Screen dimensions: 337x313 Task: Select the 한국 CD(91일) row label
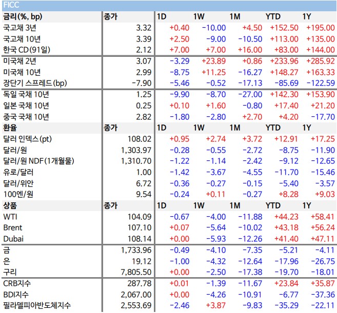click(x=27, y=50)
